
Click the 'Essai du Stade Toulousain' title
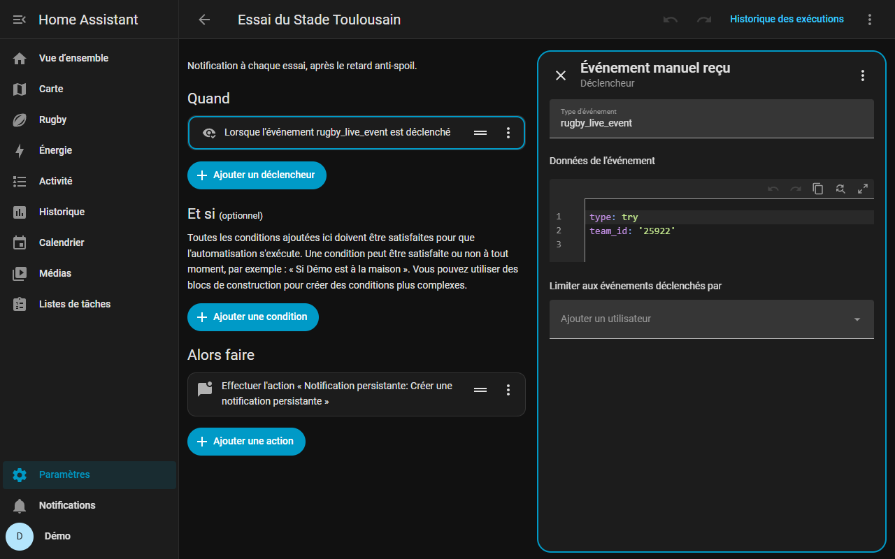point(320,20)
